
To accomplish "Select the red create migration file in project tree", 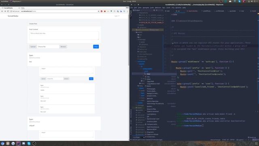I will (151, 23).
